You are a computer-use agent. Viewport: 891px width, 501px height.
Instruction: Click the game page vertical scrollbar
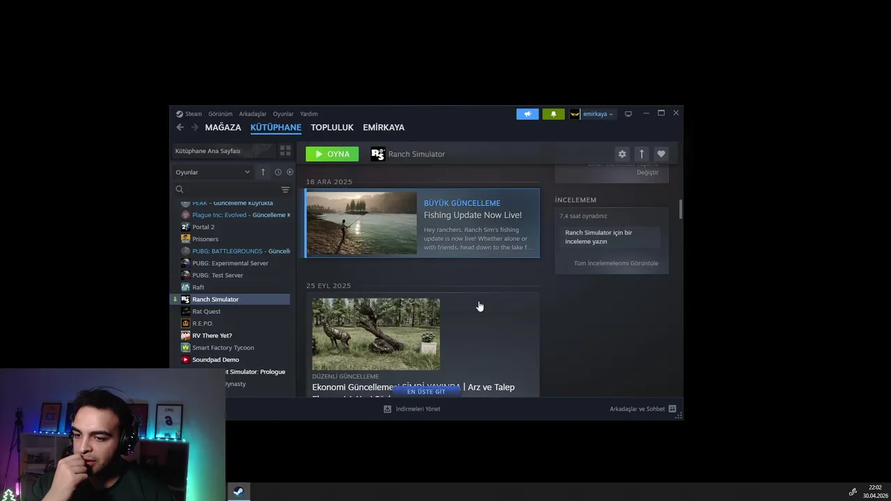pyautogui.click(x=681, y=209)
